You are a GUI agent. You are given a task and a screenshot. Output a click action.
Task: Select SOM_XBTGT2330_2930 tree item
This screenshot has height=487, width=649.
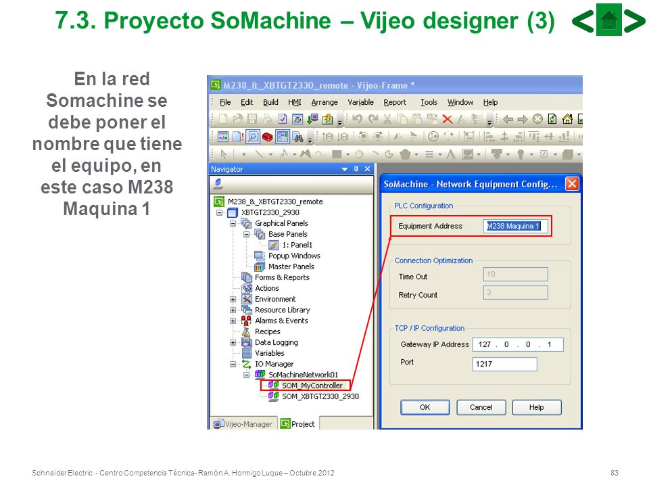pyautogui.click(x=320, y=396)
